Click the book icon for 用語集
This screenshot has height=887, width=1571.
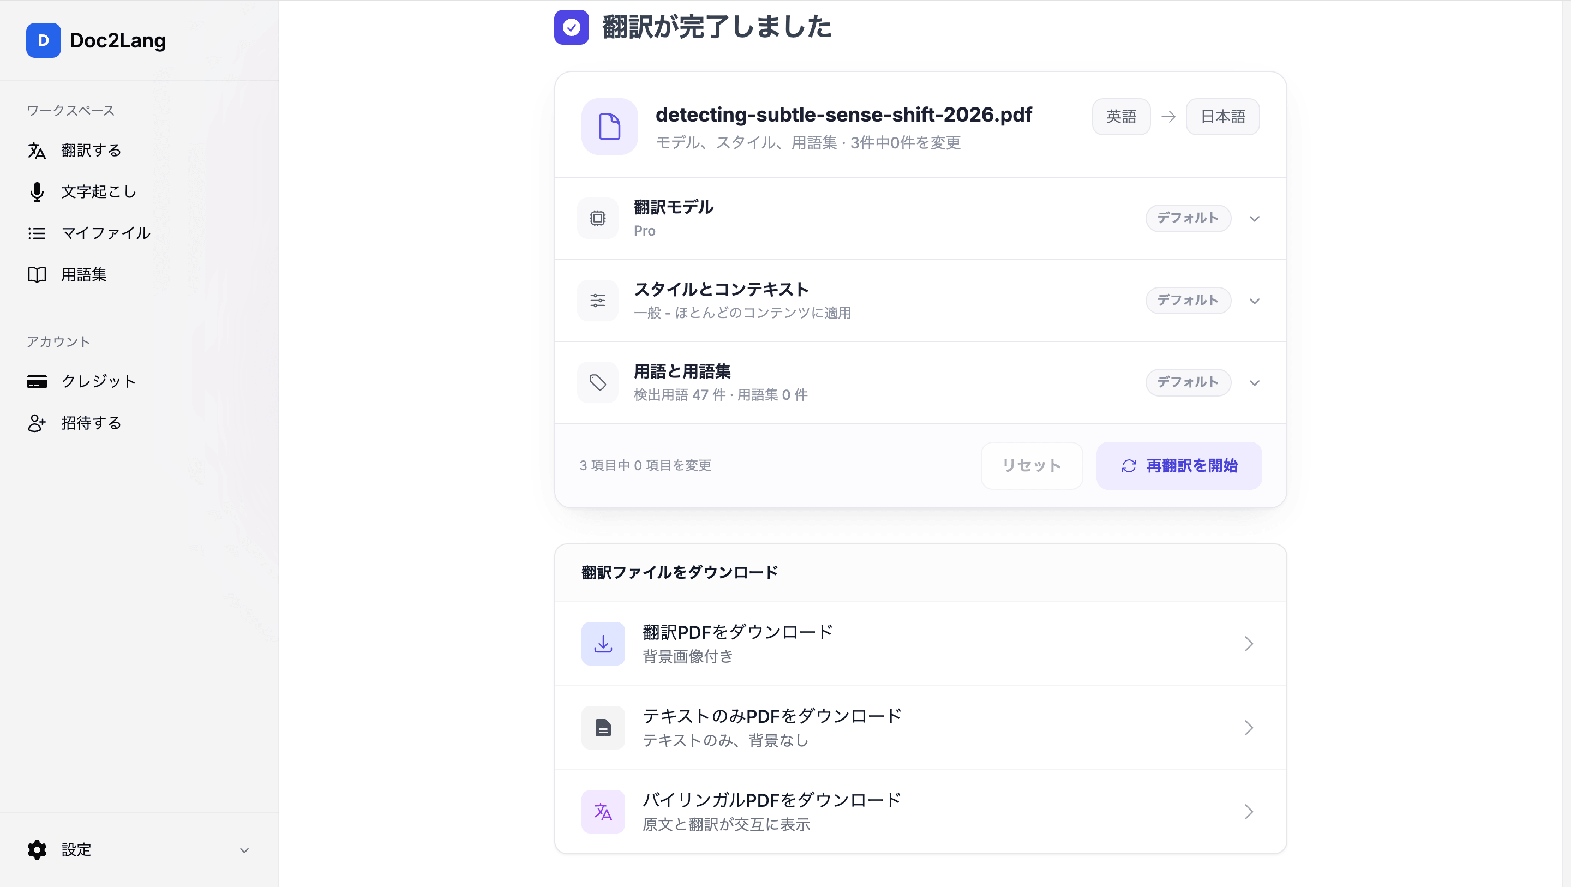pos(37,275)
